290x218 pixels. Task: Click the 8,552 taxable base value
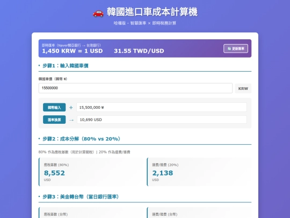54,173
